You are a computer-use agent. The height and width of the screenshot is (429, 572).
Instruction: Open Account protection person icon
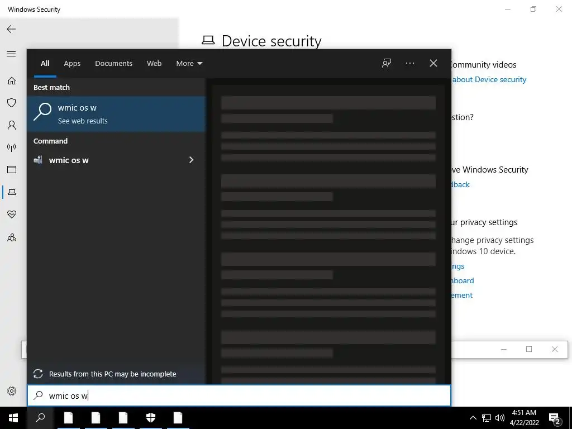pyautogui.click(x=12, y=125)
